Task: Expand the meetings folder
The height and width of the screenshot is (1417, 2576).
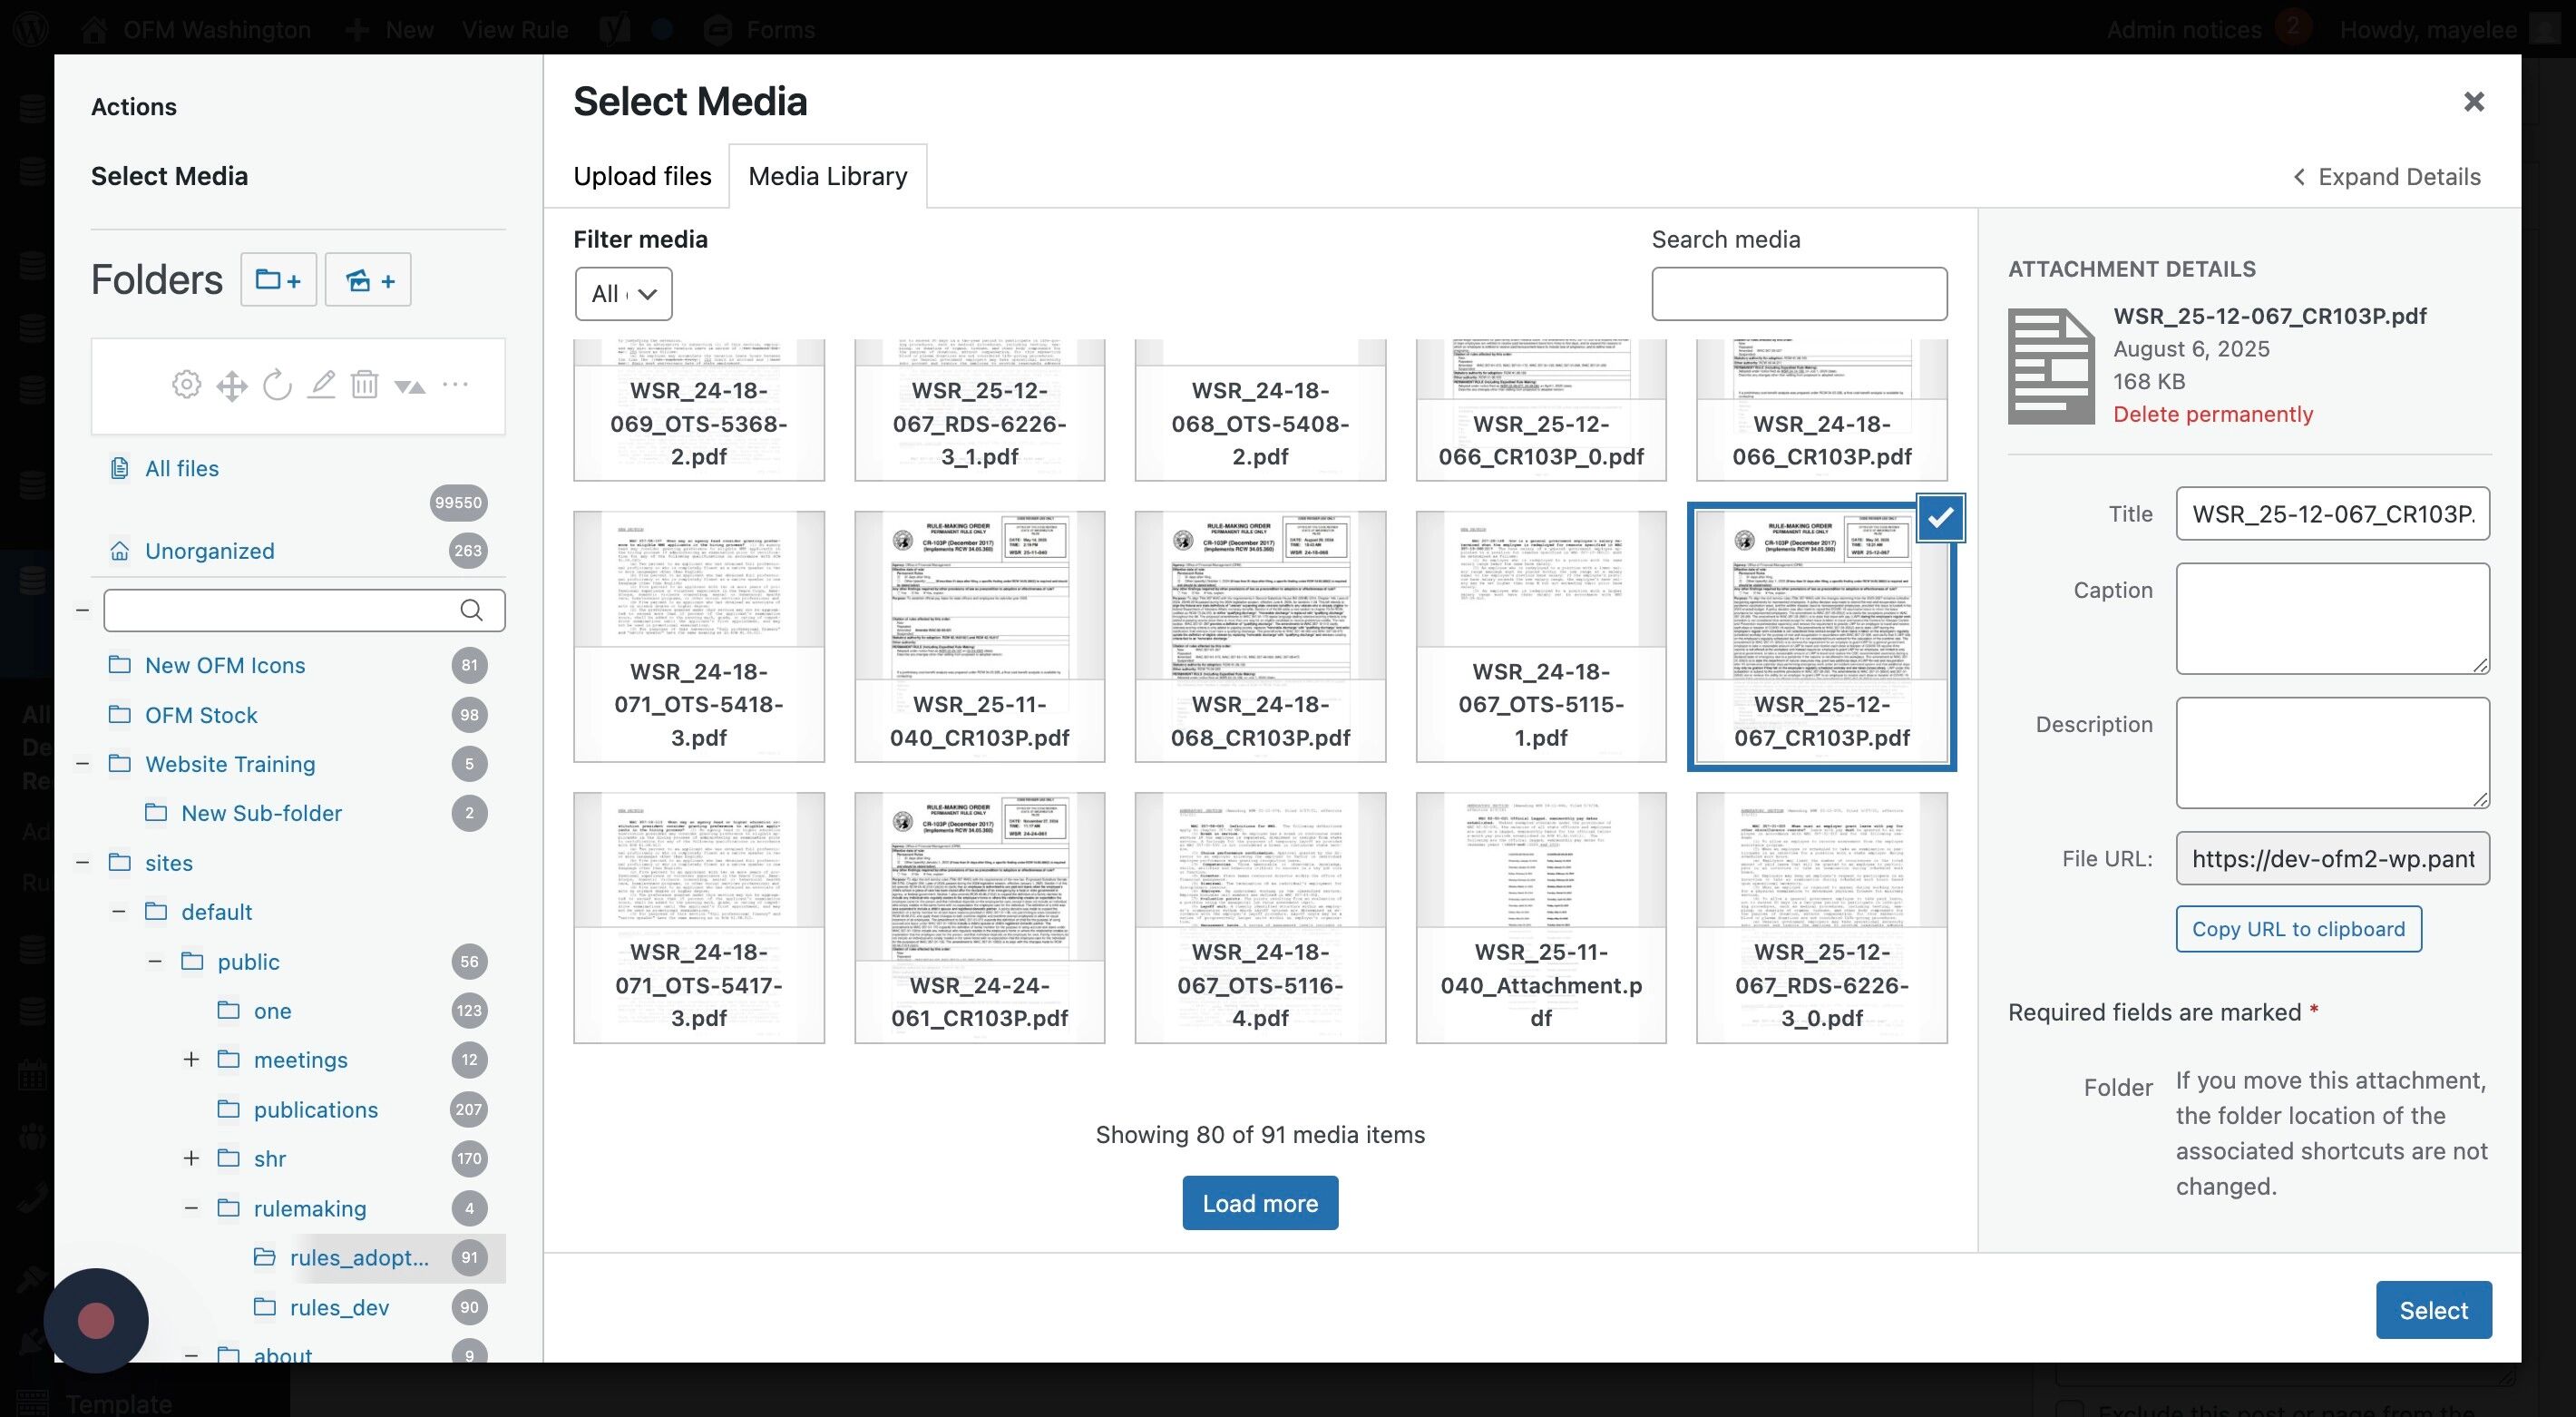Action: [x=191, y=1059]
